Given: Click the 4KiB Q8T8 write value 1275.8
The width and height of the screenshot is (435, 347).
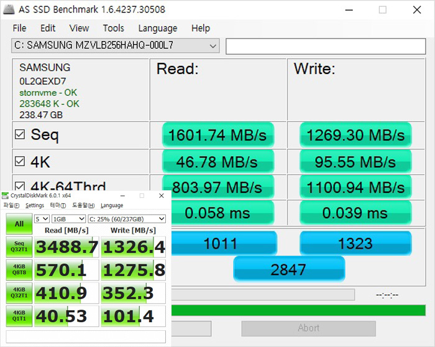Looking at the screenshot, I should point(133,270).
